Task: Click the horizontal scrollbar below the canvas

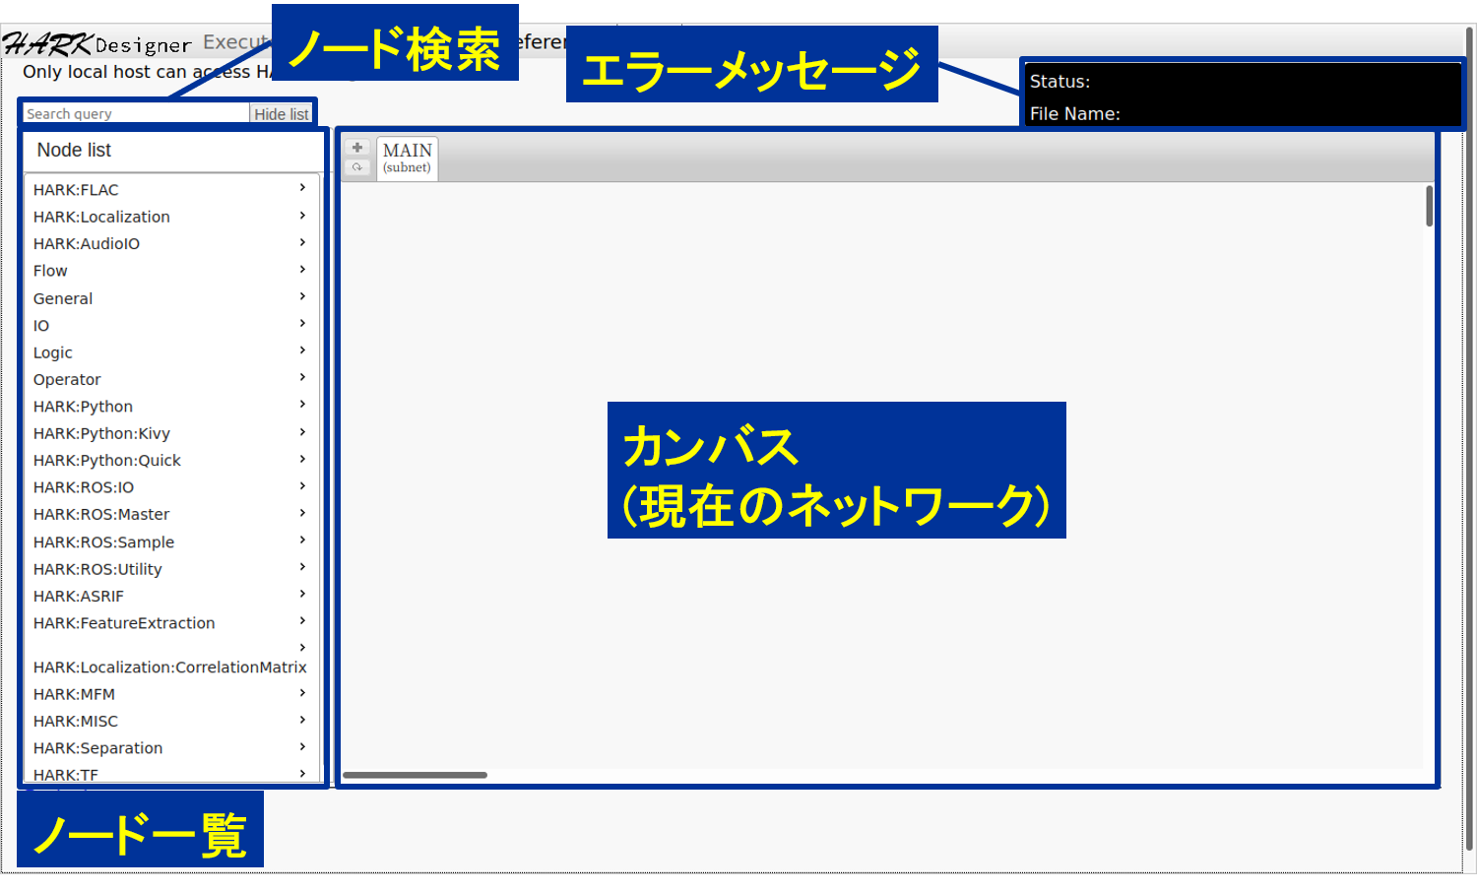Action: point(414,775)
